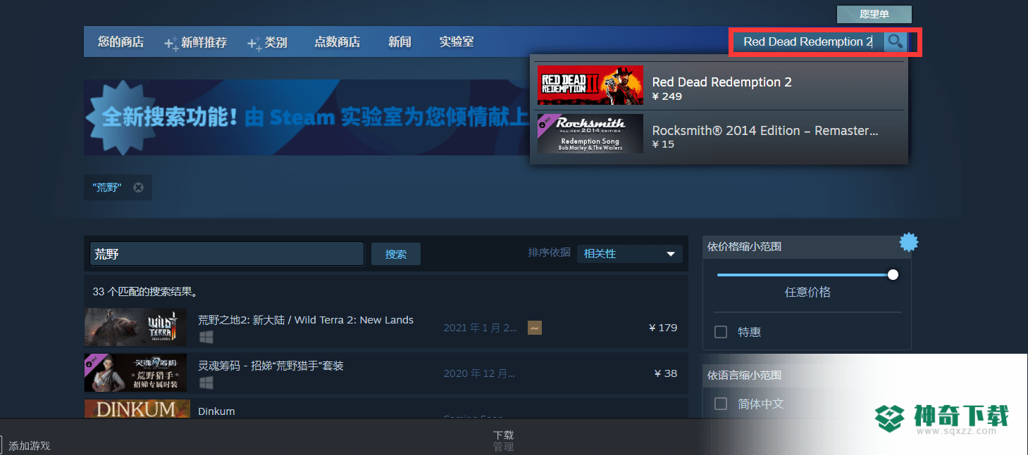The height and width of the screenshot is (455, 1028).
Task: Click Red Dead Redemption 2 thumbnail image
Action: tap(590, 85)
